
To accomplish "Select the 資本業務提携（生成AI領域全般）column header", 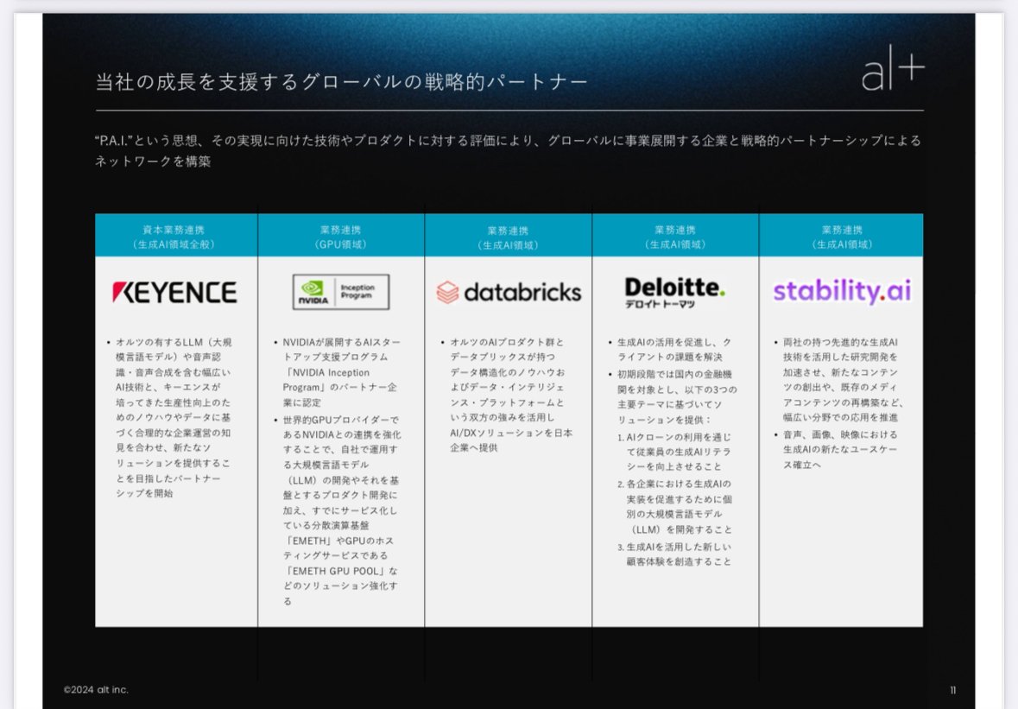I will click(x=175, y=235).
